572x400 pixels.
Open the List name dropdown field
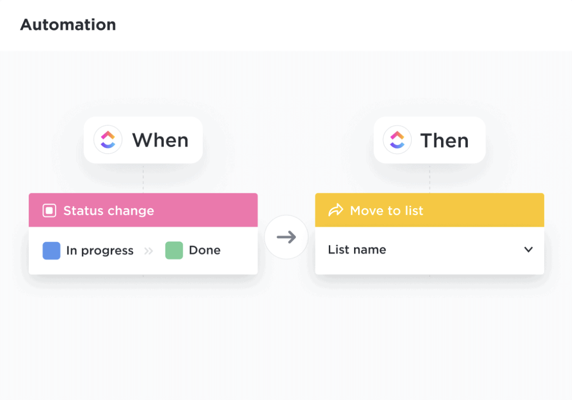click(412, 250)
